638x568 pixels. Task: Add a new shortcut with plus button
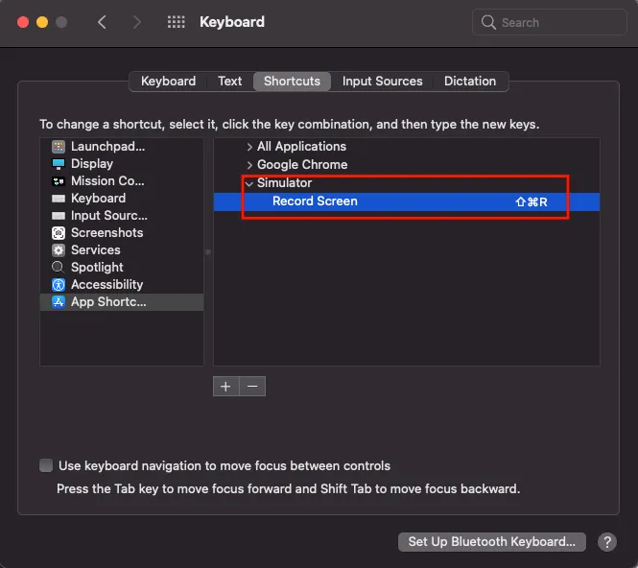226,386
